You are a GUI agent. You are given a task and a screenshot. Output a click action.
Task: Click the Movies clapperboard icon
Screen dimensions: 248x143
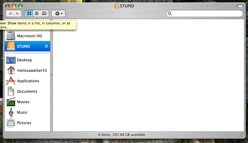(11, 102)
